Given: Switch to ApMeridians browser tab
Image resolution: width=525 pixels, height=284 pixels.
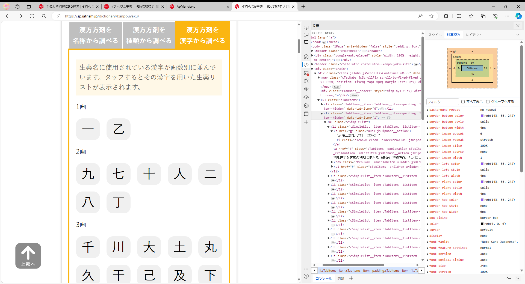Looking at the screenshot, I should (199, 7).
